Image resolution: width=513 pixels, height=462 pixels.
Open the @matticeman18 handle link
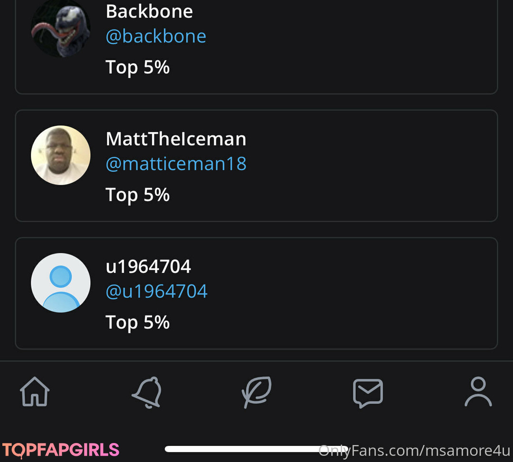(x=176, y=163)
